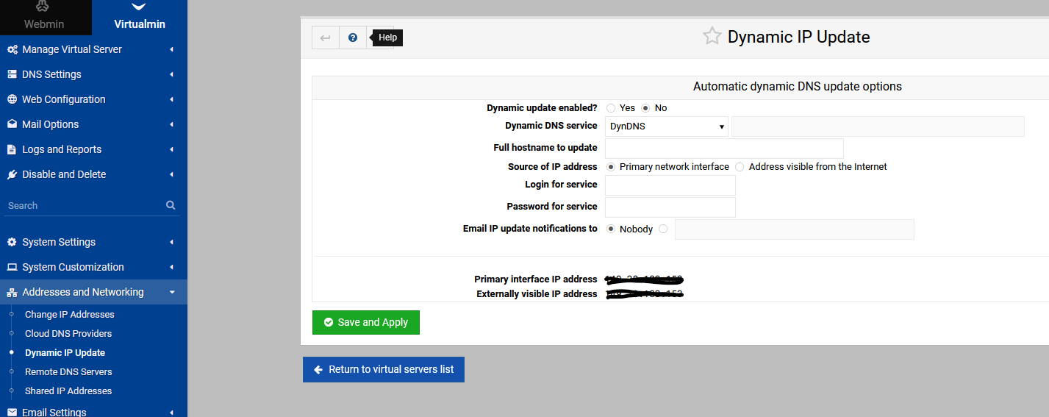Click the System Settings gear icon
This screenshot has width=1049, height=417.
pos(12,242)
